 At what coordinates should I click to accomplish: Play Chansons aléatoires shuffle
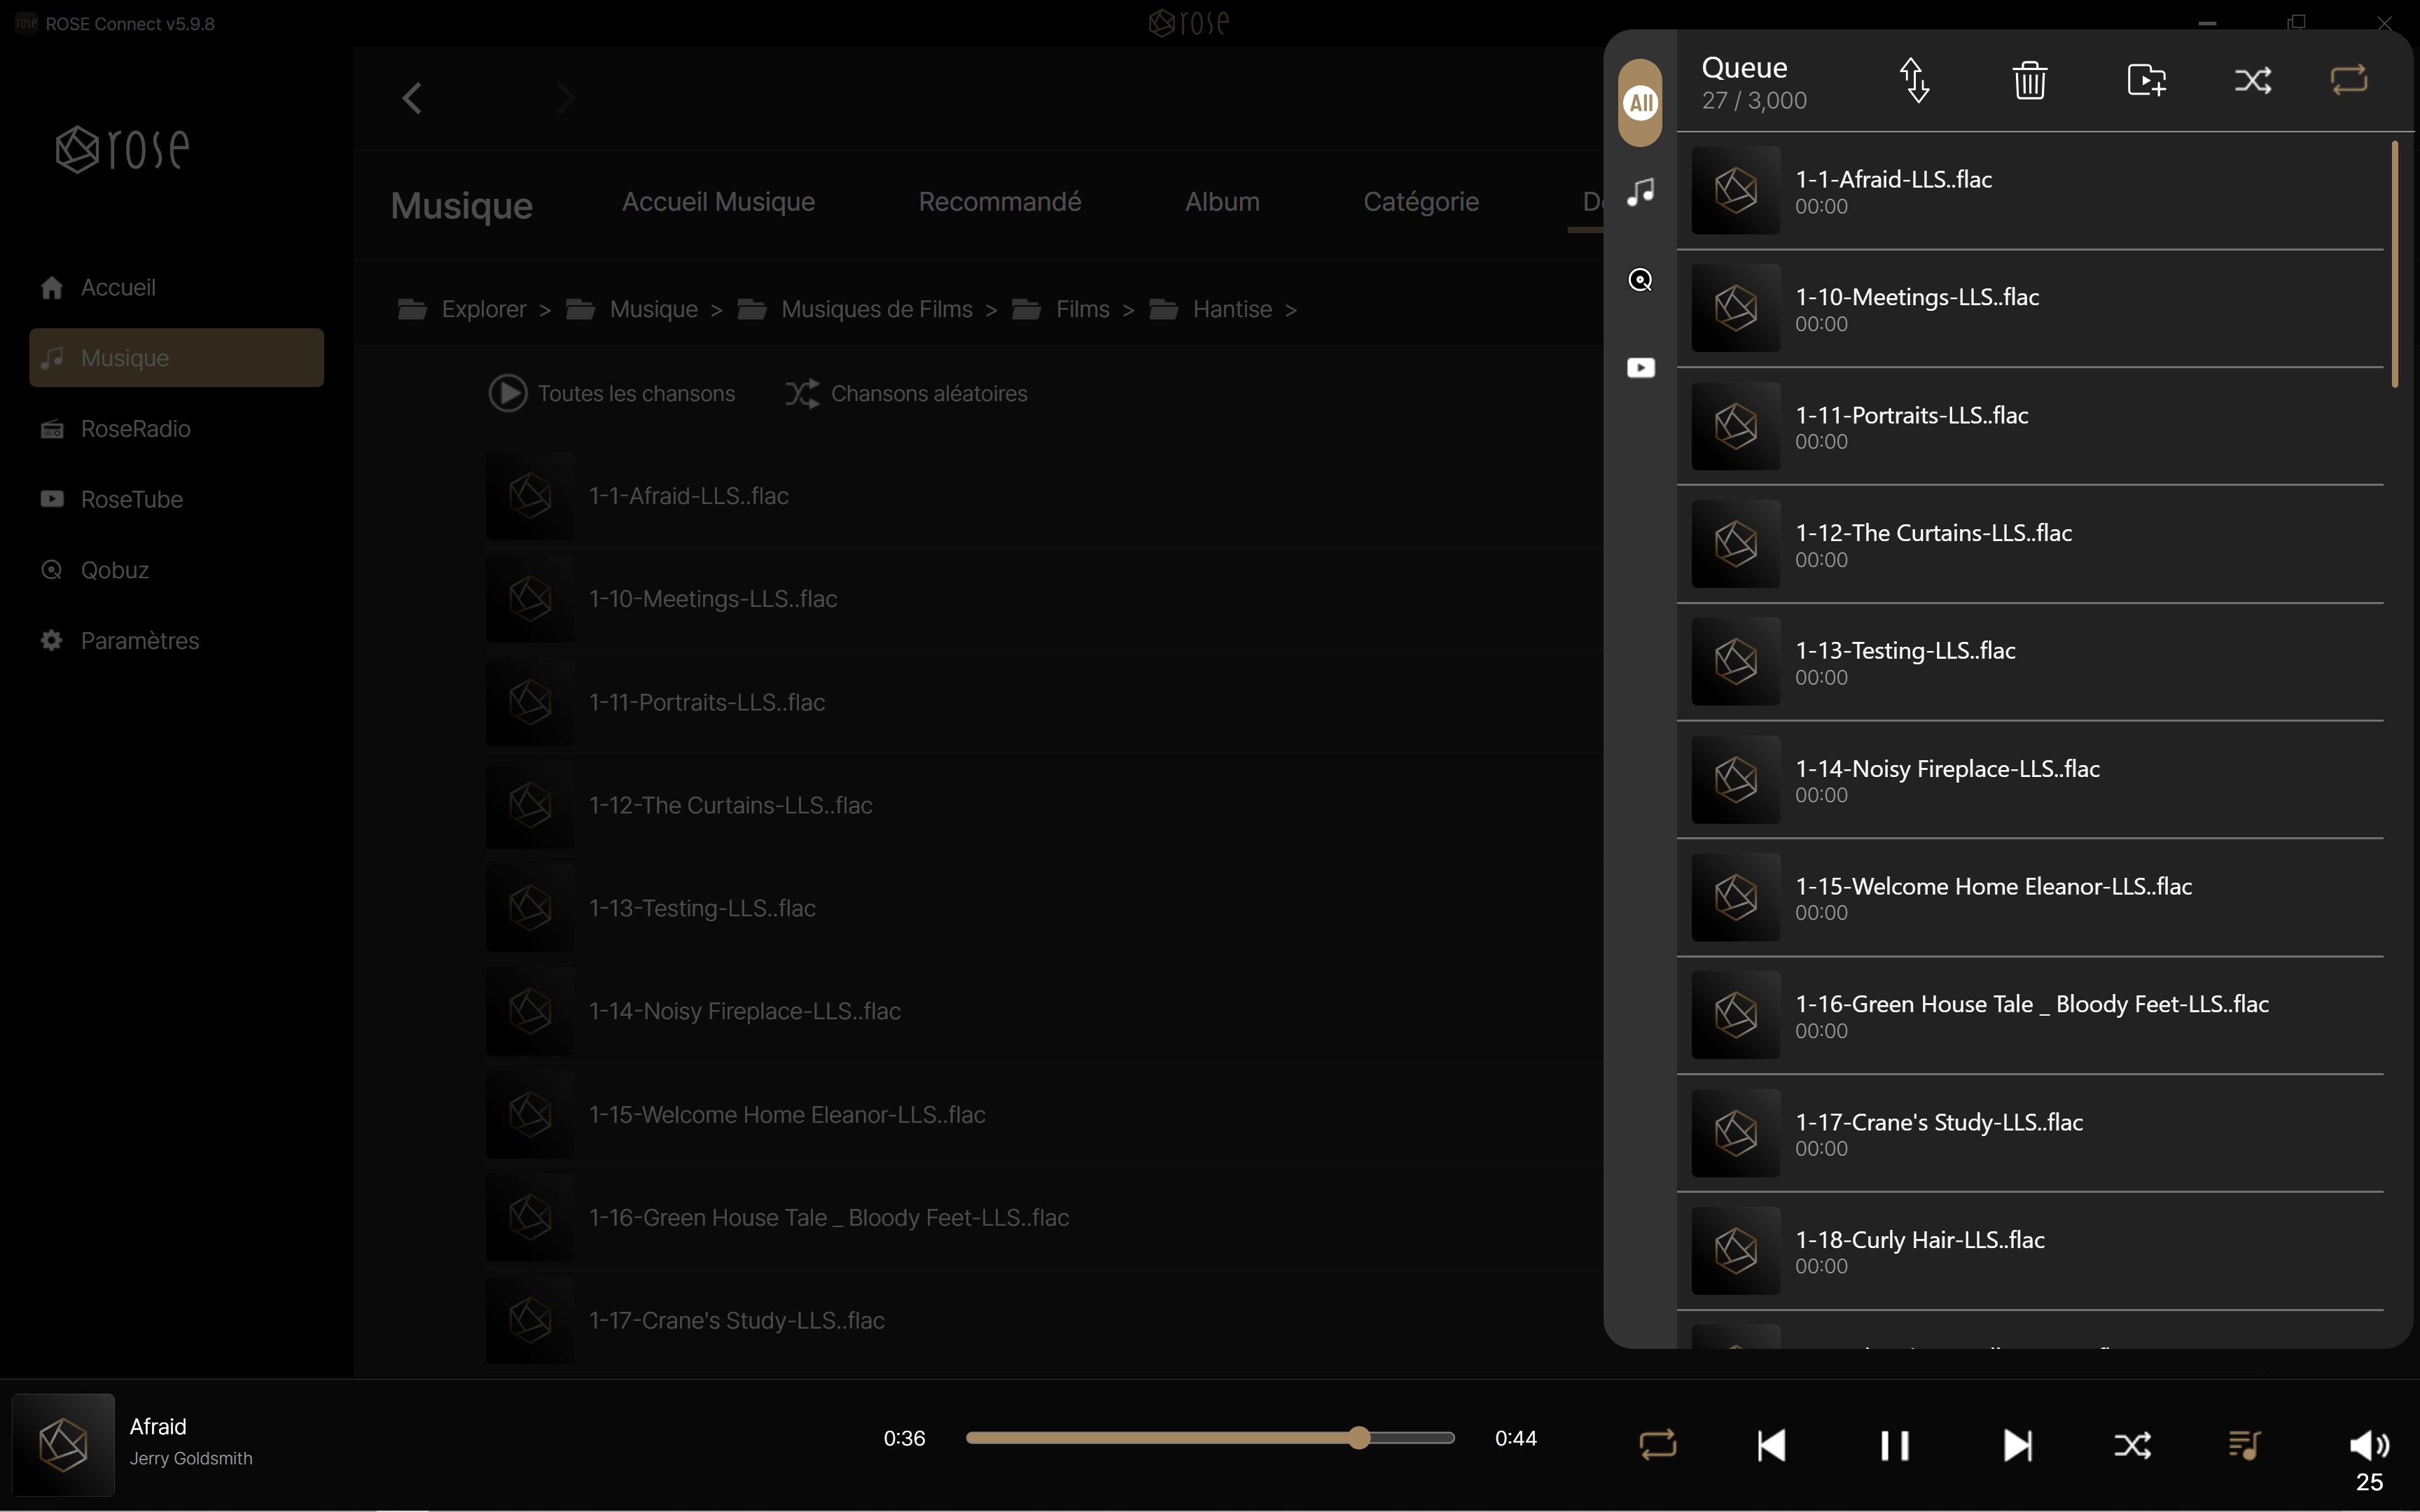[906, 393]
